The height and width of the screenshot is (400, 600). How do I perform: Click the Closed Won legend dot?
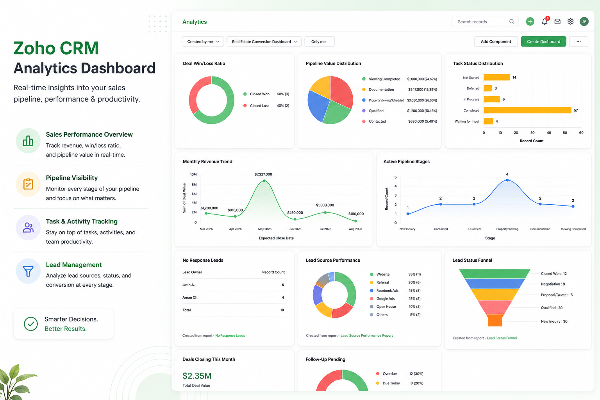tap(245, 94)
